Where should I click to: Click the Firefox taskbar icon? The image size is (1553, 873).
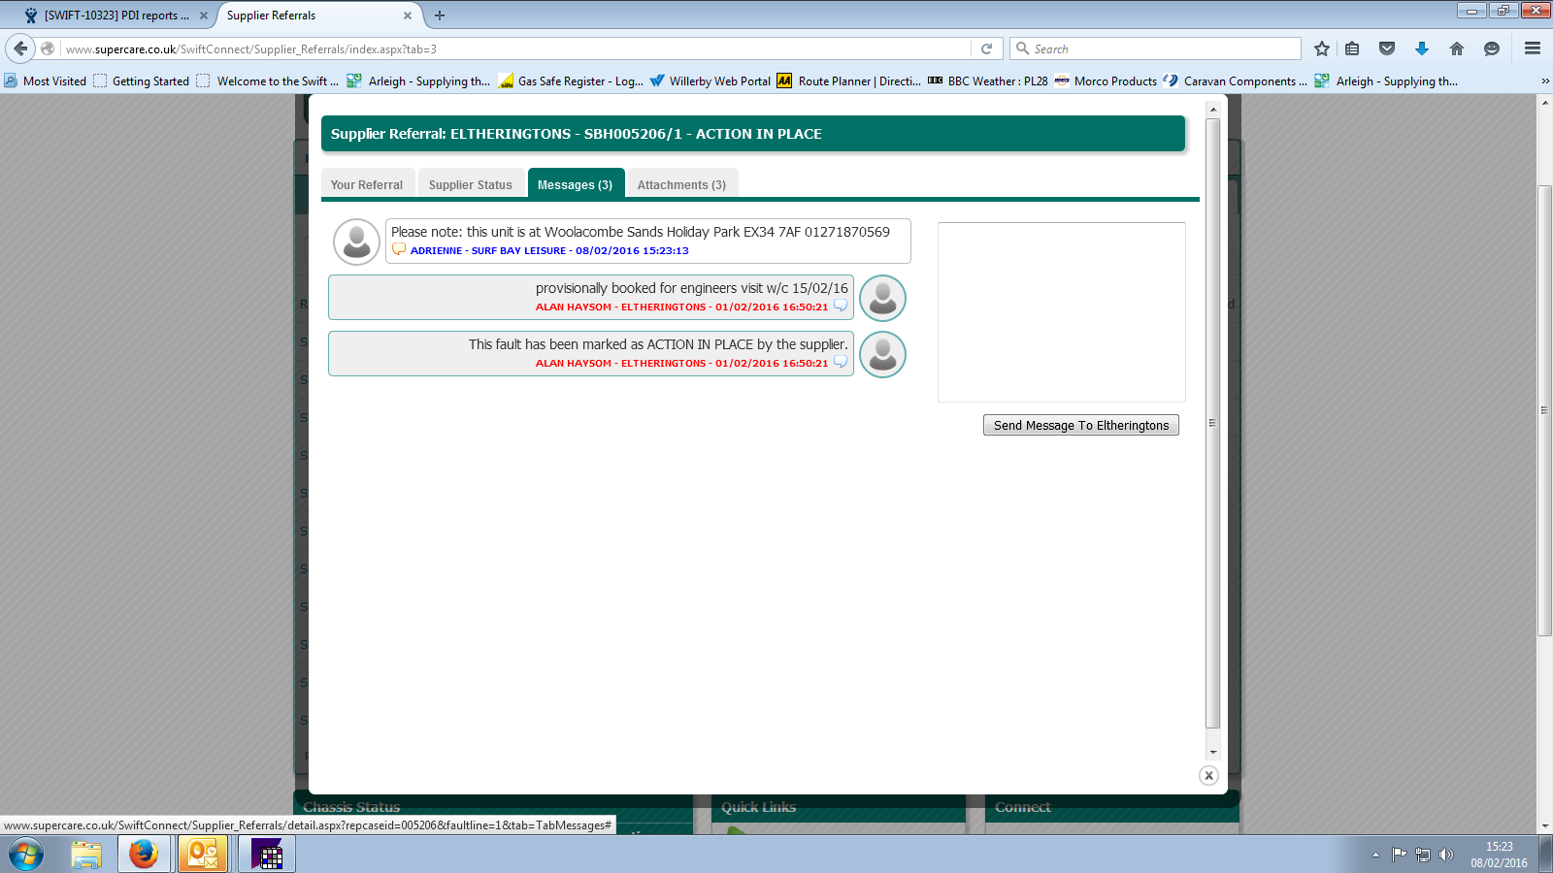click(x=144, y=855)
